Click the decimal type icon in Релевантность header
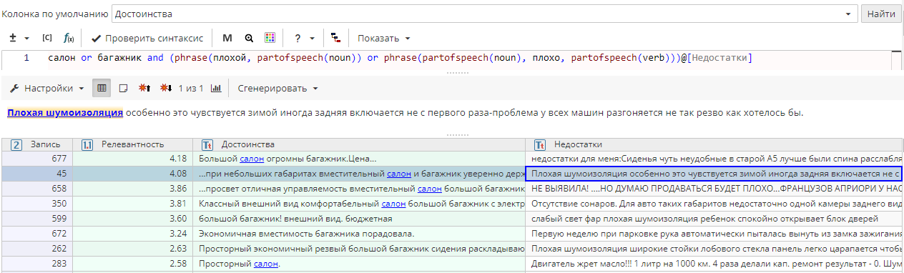 [87, 144]
